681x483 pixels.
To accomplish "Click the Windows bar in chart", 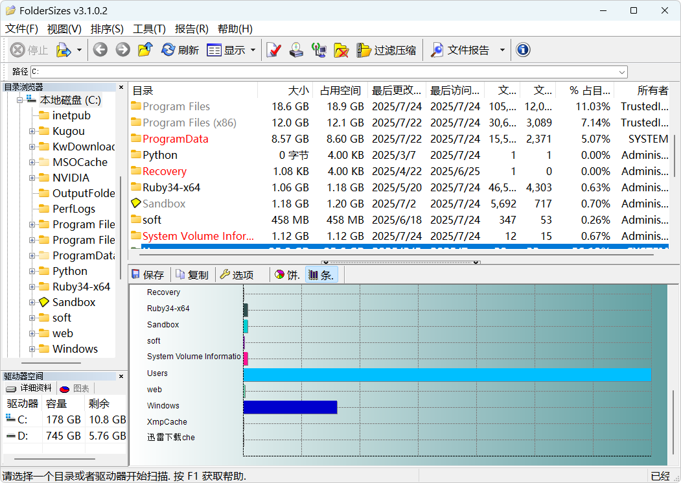I will point(290,407).
